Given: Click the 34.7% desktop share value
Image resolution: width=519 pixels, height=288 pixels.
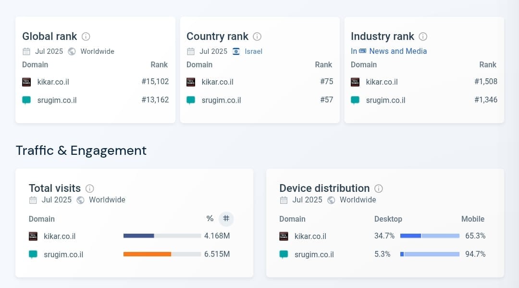Looking at the screenshot, I should pyautogui.click(x=384, y=236).
